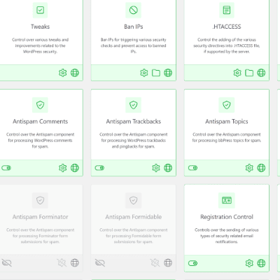
Task: Open gear settings for Registration Control
Action: 249,263
